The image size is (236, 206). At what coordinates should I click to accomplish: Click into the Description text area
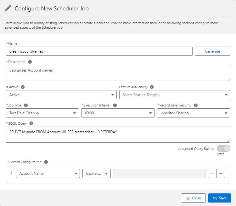coord(118,73)
